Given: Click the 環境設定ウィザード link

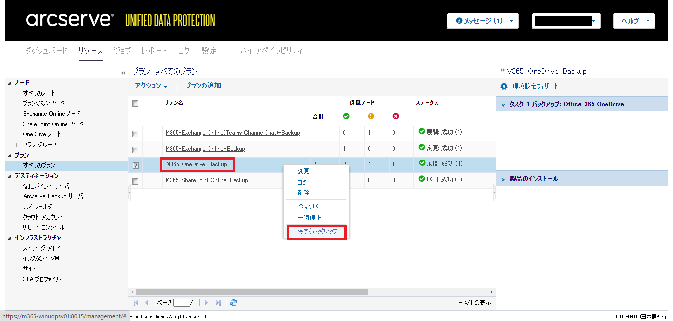Looking at the screenshot, I should pyautogui.click(x=536, y=86).
